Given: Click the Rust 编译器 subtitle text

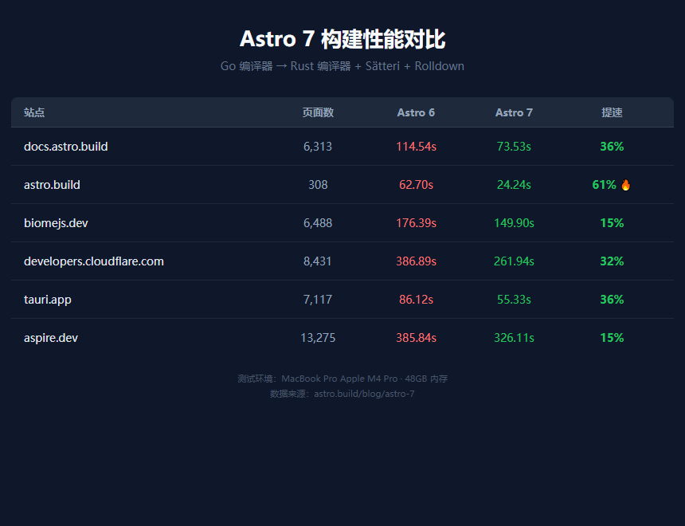Looking at the screenshot, I should [321, 66].
